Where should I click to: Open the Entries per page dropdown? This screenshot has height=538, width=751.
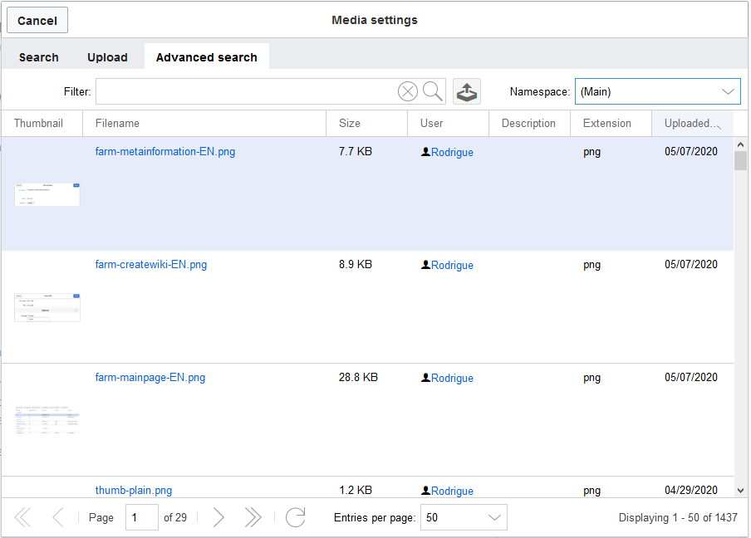pos(464,517)
